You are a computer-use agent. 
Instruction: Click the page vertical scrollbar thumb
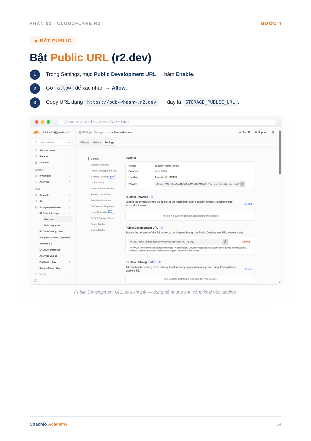[280, 153]
